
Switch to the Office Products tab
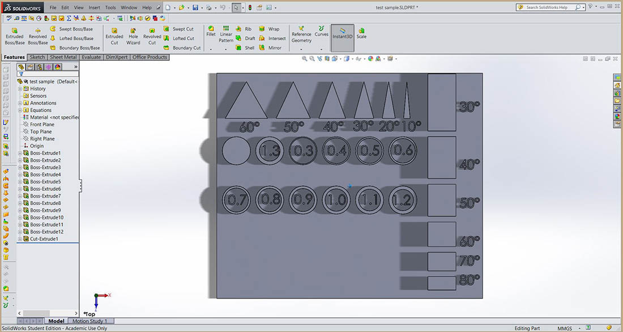tap(150, 57)
